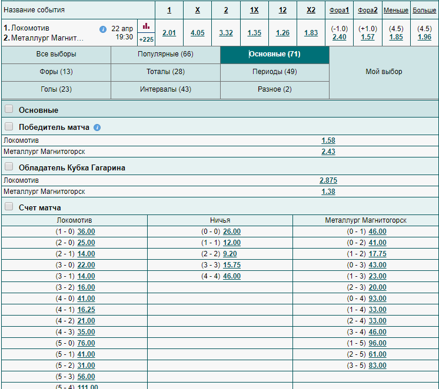Select draw score (0 - 0) odds 26.00
The height and width of the screenshot is (389, 439).
(x=232, y=232)
